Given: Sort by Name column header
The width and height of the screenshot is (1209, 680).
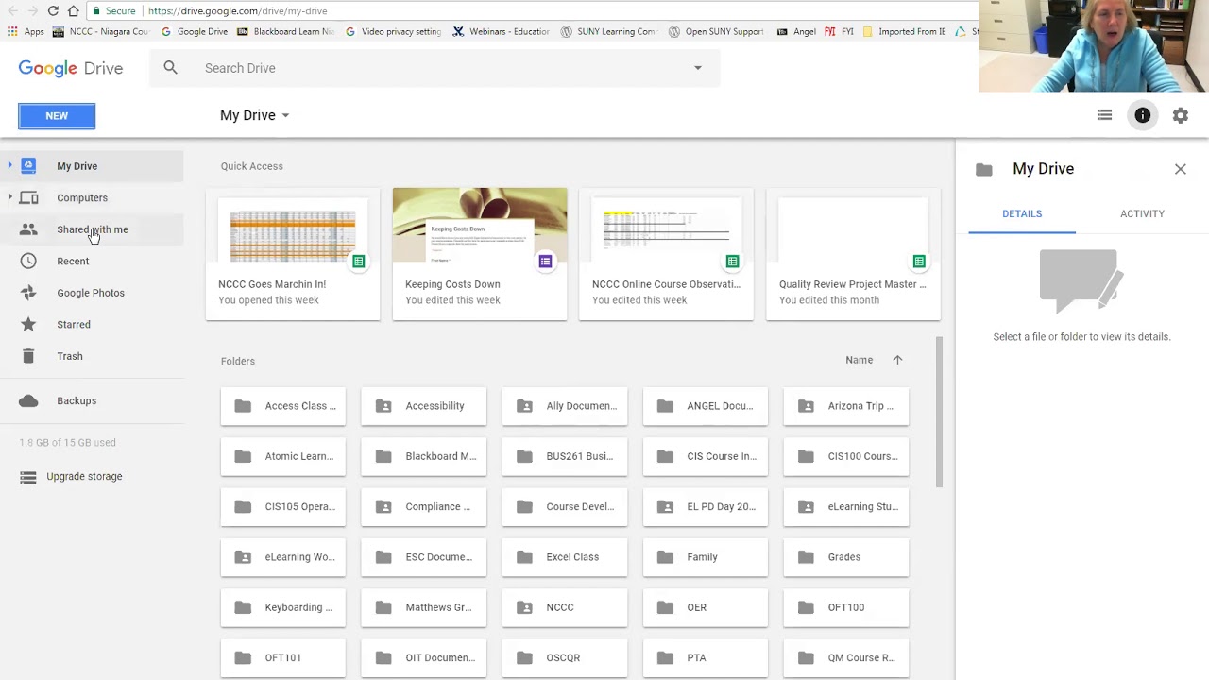Looking at the screenshot, I should click(859, 360).
